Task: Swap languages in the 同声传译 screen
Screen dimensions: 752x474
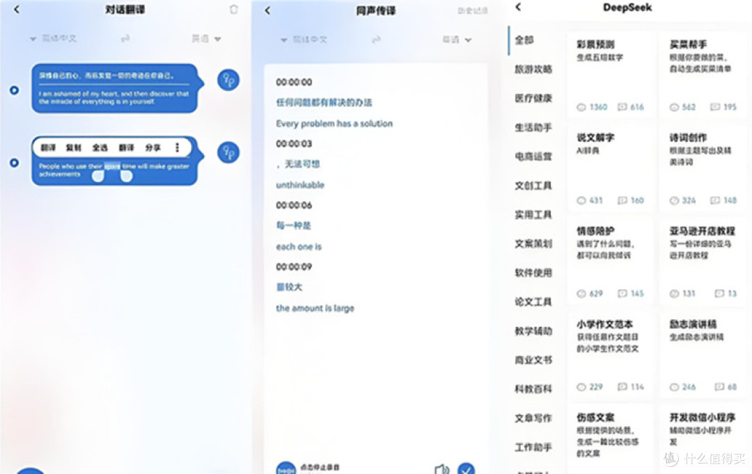Action: 376,39
